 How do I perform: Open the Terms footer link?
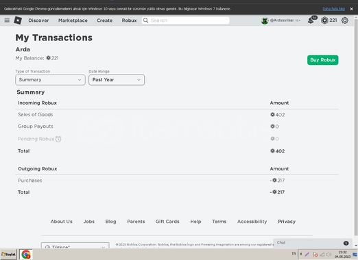(x=219, y=222)
